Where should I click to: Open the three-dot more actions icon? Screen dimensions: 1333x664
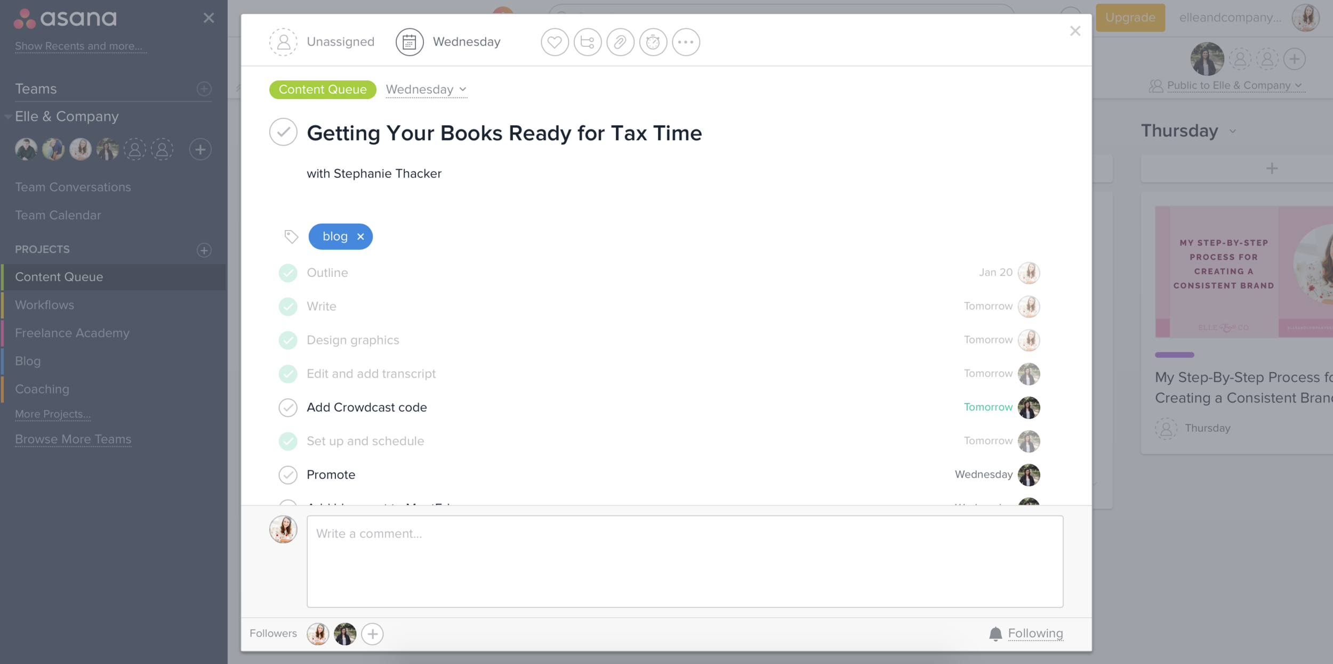point(686,42)
